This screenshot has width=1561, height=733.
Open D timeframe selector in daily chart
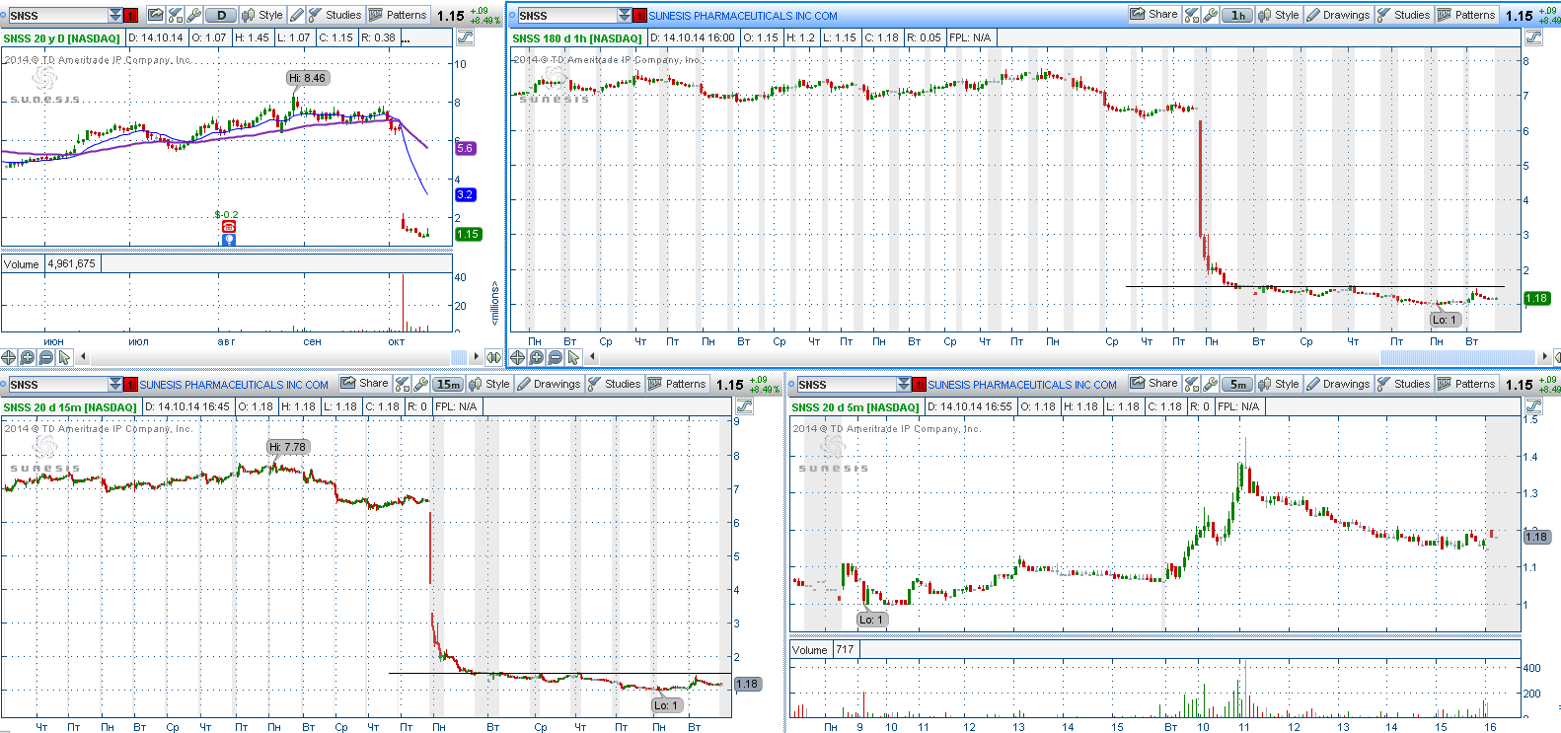click(221, 15)
